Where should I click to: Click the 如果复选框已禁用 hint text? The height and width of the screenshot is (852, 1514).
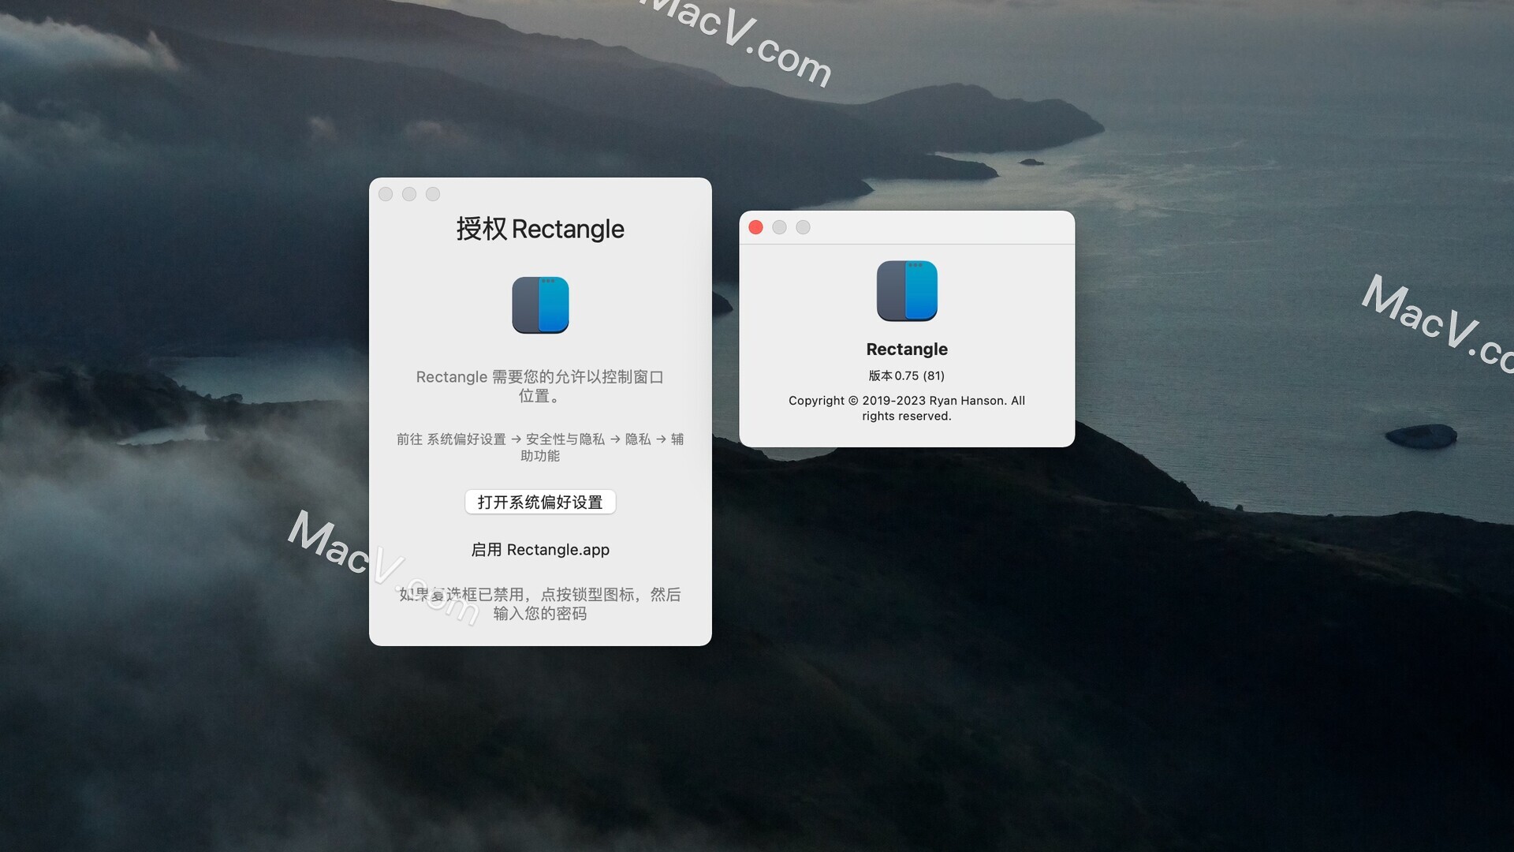pos(540,603)
